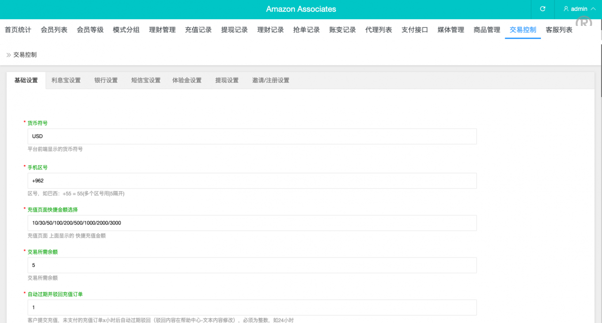The image size is (602, 323).
Task: Select 提现记录 in top navigation
Action: click(234, 30)
